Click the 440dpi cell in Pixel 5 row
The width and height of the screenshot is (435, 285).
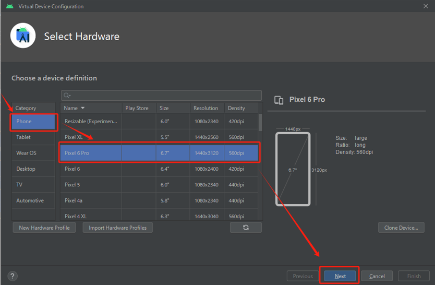point(241,185)
